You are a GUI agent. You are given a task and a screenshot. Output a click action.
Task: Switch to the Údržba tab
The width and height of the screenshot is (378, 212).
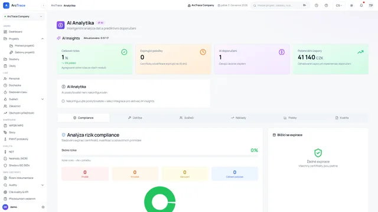(135, 118)
